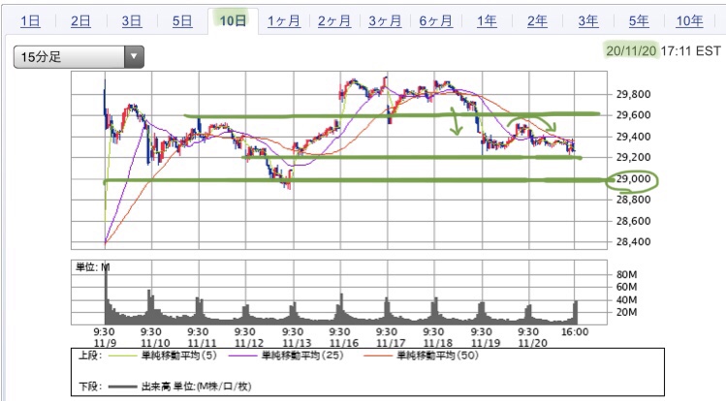Click the 29,000 price axis label

click(633, 179)
